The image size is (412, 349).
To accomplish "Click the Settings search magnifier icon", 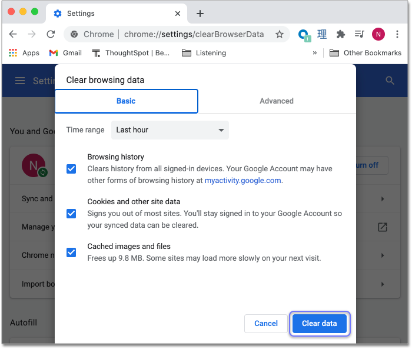I will (390, 81).
